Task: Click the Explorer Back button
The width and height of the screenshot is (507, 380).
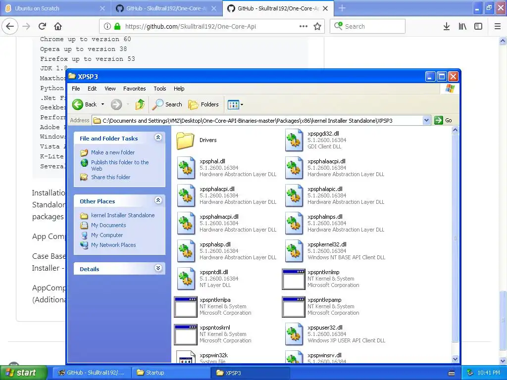Action: (x=84, y=104)
